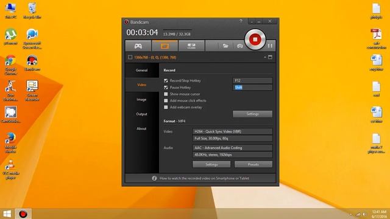Select the This PC desktop icon
The width and height of the screenshot is (390, 219).
coord(11,11)
